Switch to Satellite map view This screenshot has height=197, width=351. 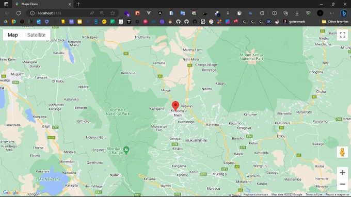point(36,35)
